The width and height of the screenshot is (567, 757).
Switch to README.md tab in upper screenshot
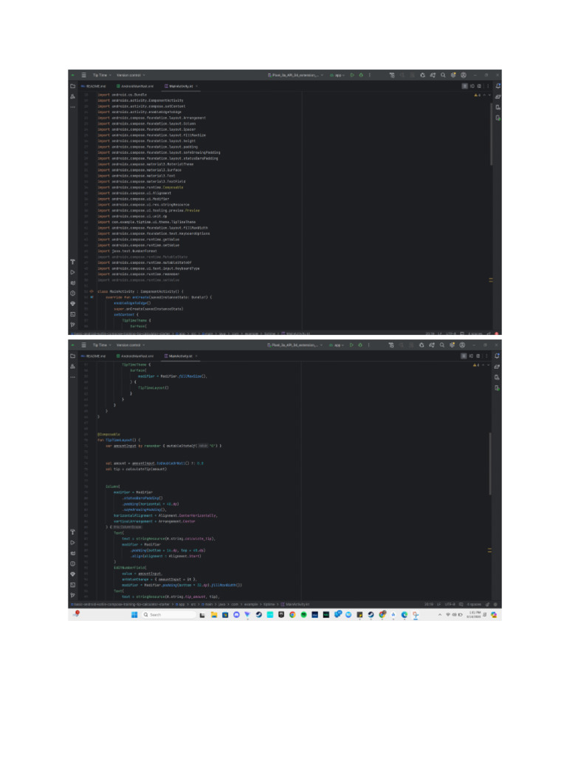point(93,86)
